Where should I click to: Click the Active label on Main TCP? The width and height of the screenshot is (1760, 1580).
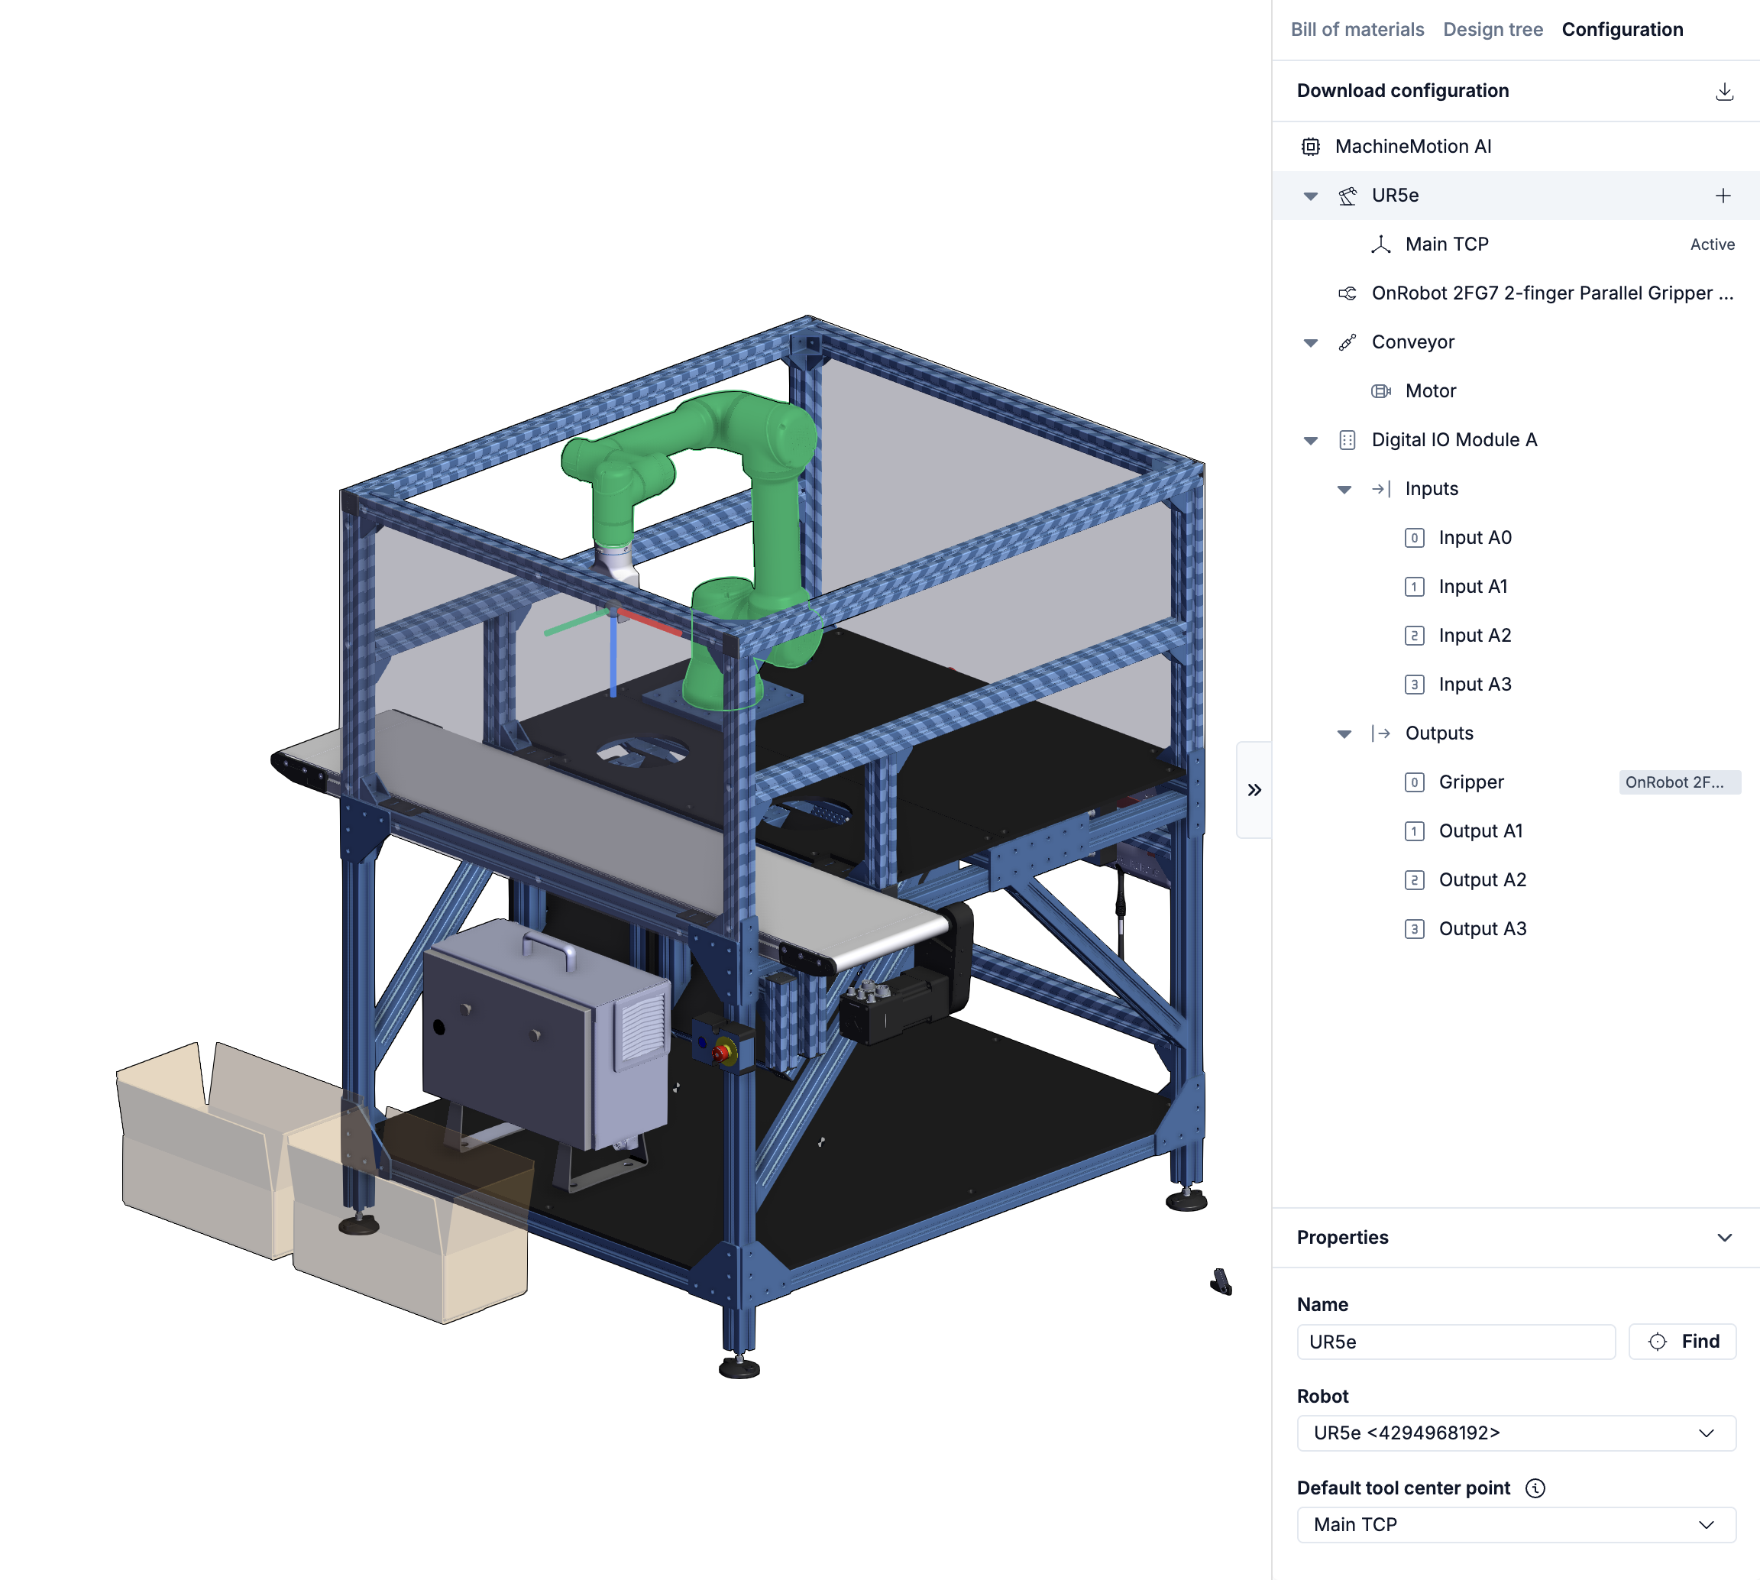pos(1711,244)
